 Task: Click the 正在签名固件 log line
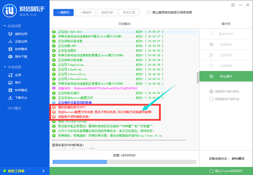[111, 51]
